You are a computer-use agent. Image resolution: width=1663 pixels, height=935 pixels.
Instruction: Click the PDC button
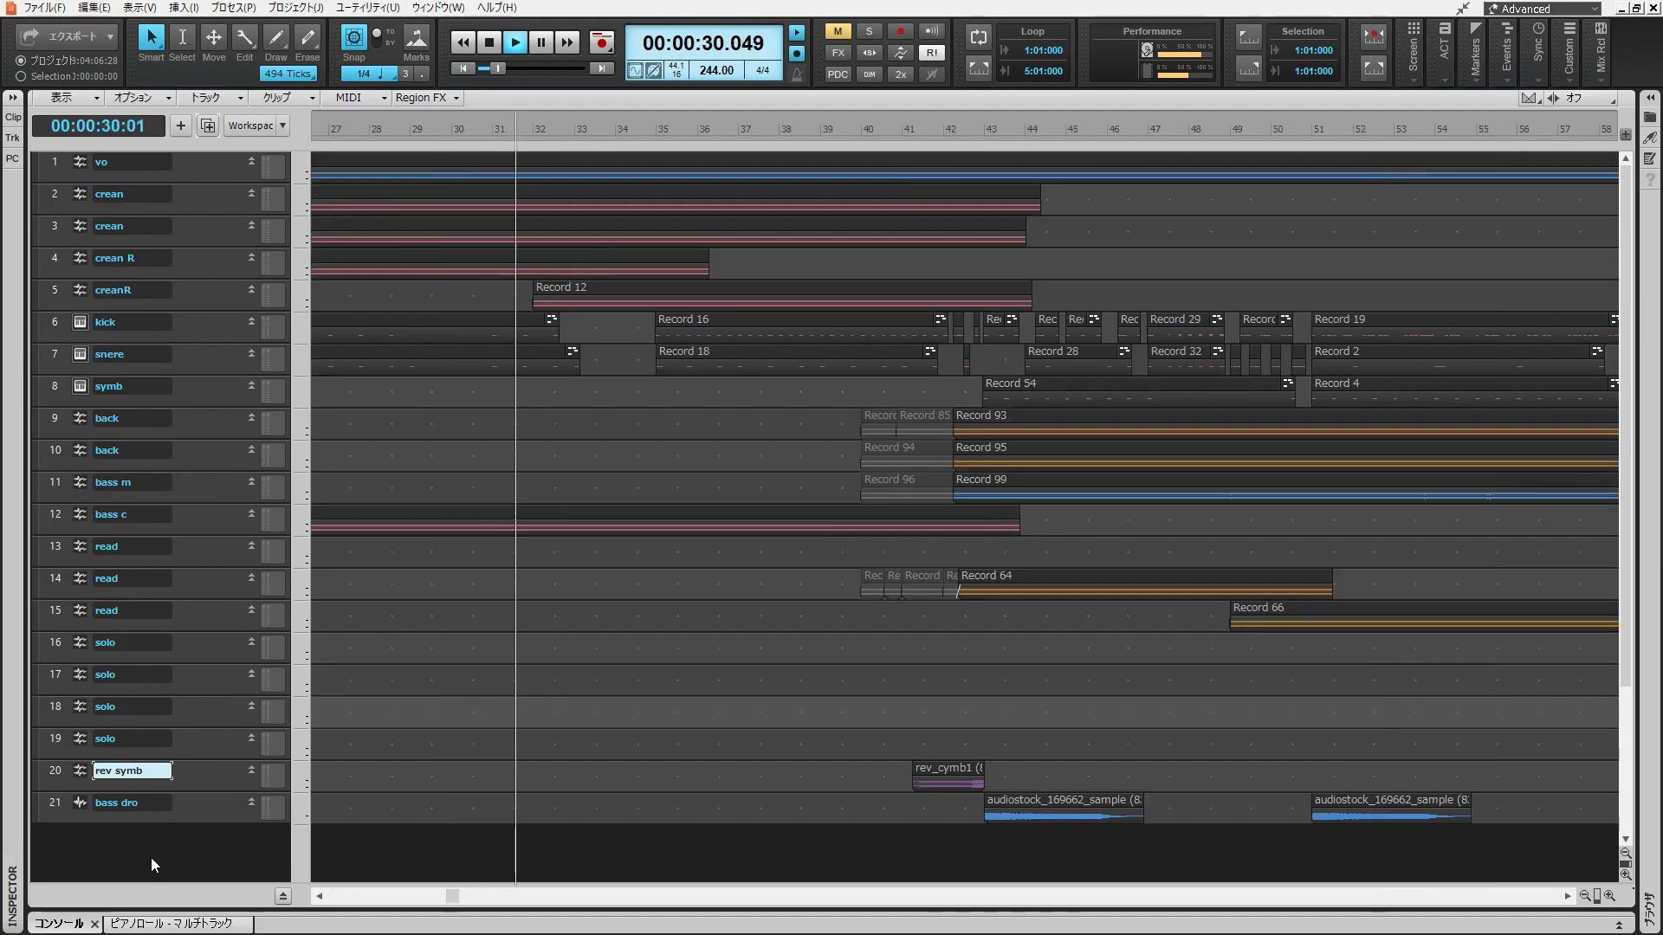point(837,74)
